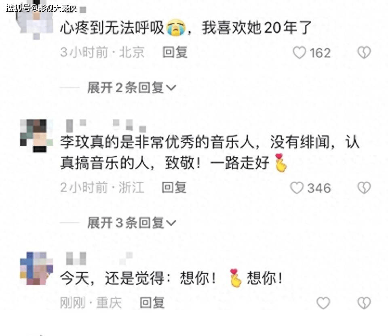The width and height of the screenshot is (388, 336).
Task: Expand 展开3条回复 under Zhejiang comment
Action: pos(131,223)
